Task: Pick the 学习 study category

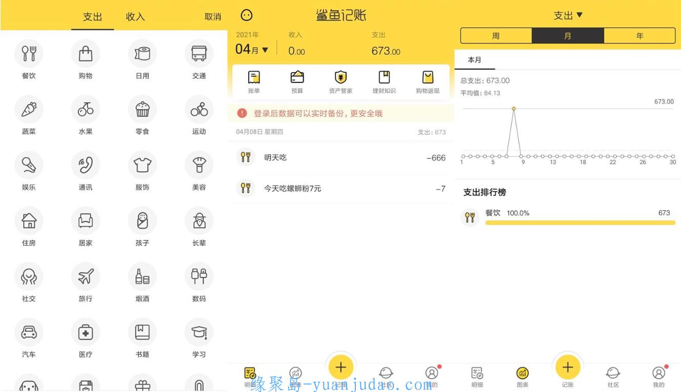Action: tap(199, 333)
